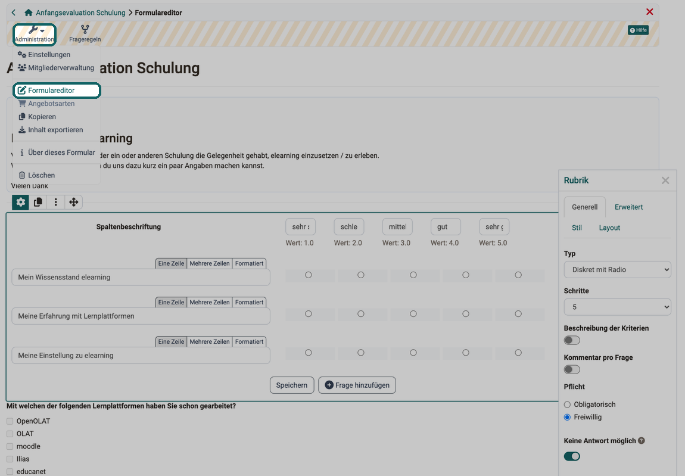
Task: Open the Typ dropdown
Action: click(617, 270)
